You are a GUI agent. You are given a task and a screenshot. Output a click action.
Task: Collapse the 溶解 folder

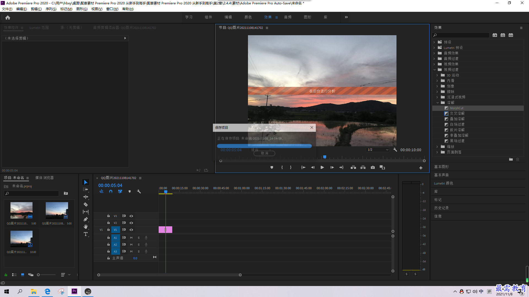click(438, 103)
